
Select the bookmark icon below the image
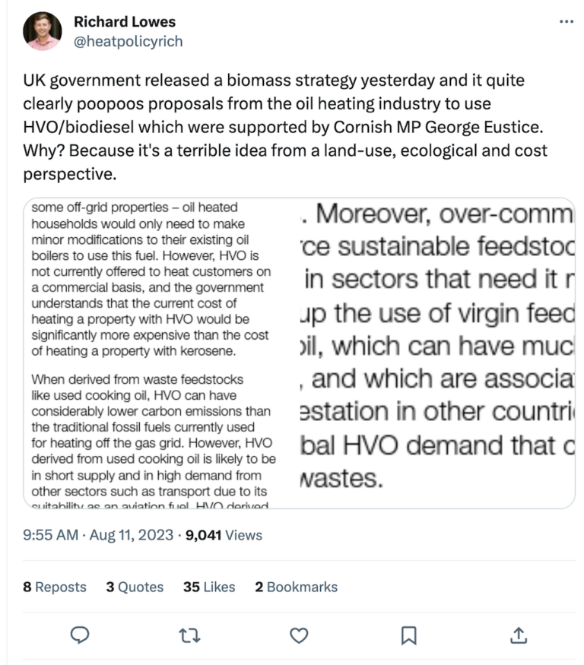click(x=408, y=635)
